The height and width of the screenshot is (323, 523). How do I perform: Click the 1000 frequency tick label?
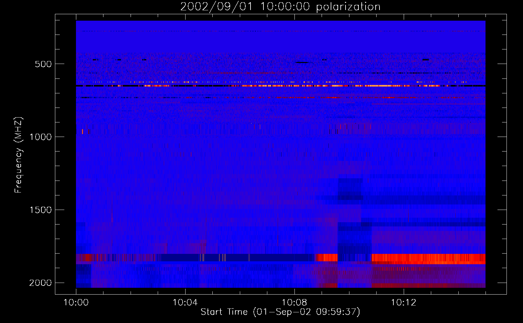(40, 137)
